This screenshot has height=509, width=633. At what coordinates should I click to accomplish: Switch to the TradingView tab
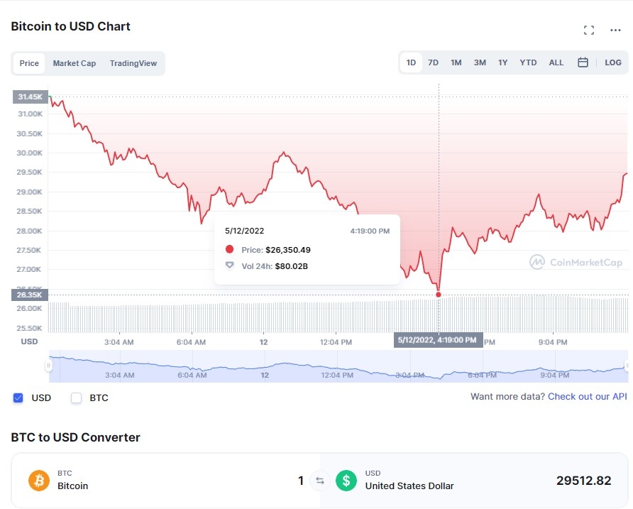pyautogui.click(x=133, y=63)
